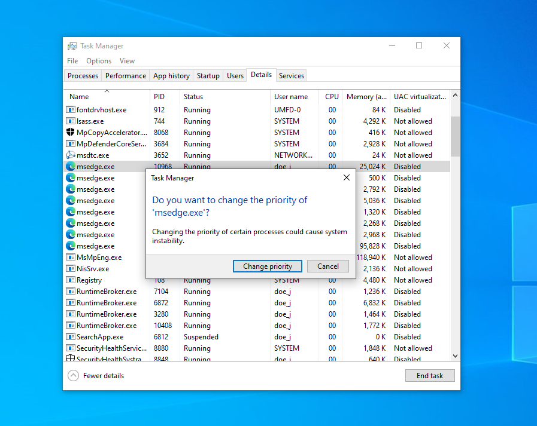
Task: Sort by the User name column header
Action: point(294,96)
